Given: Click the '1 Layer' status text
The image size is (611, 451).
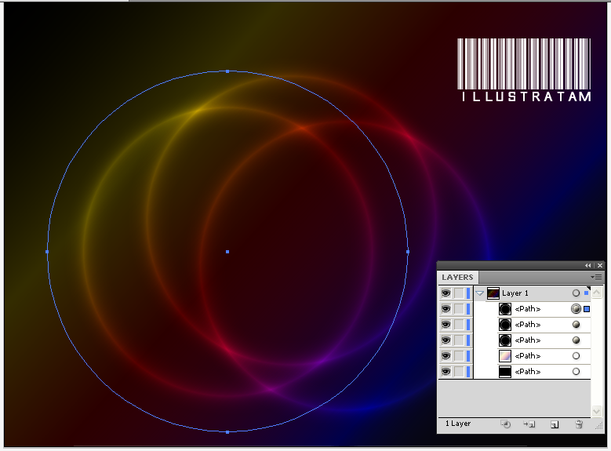Looking at the screenshot, I should (458, 424).
